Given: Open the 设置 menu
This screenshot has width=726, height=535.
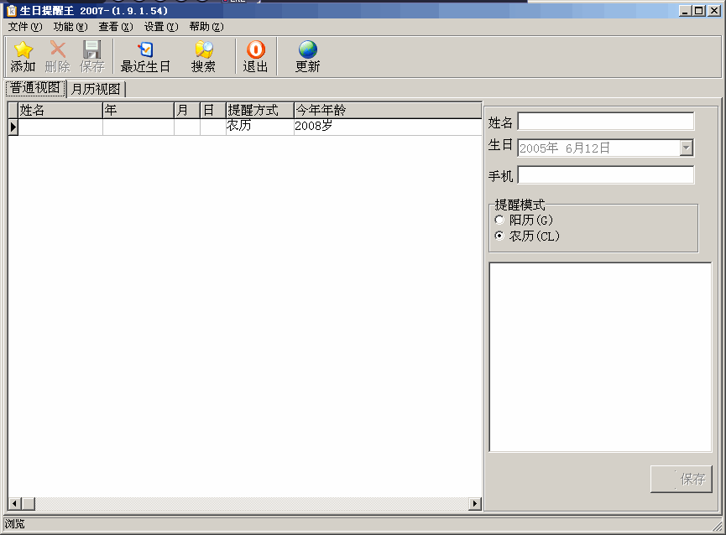Looking at the screenshot, I should 160,27.
